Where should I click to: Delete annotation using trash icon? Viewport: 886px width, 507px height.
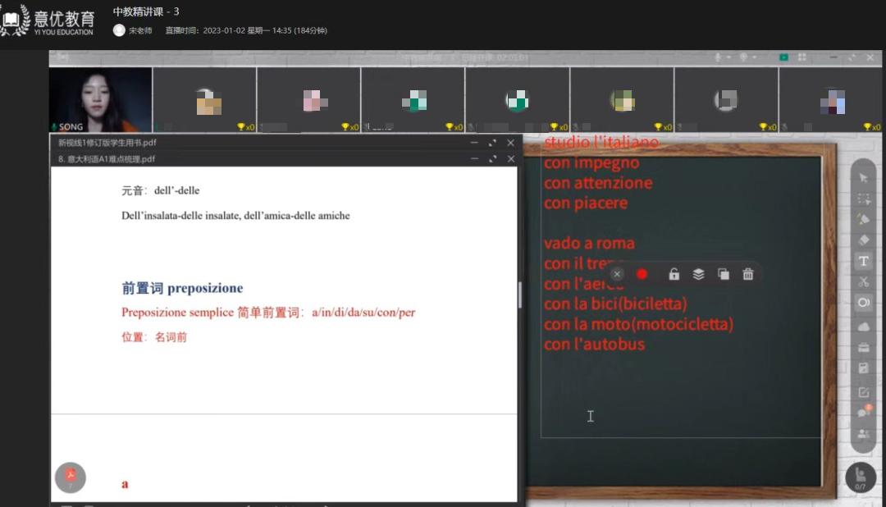[747, 274]
